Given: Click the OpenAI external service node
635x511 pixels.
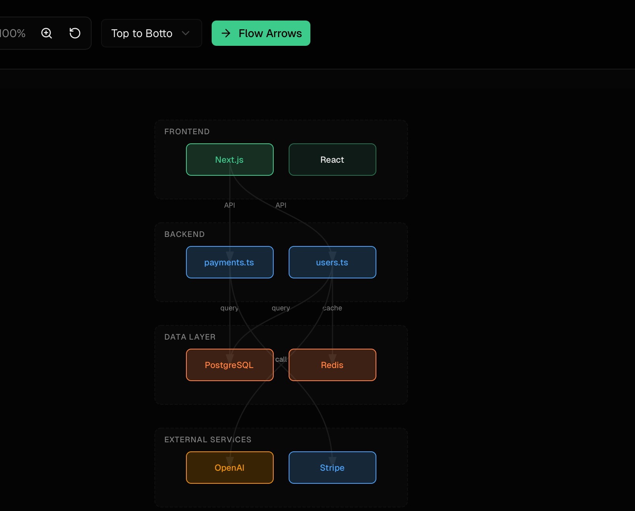Looking at the screenshot, I should [229, 468].
